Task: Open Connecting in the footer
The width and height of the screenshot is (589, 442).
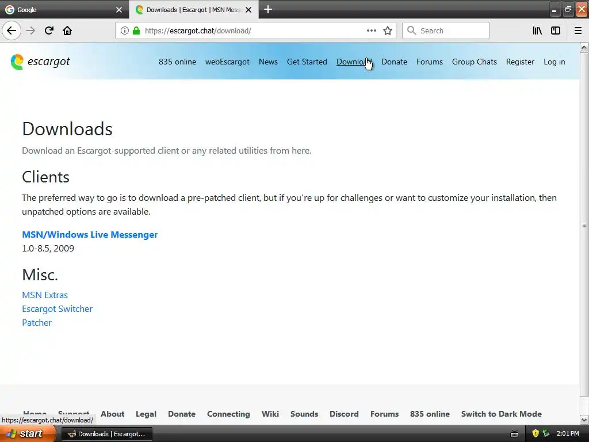Action: pos(228,414)
